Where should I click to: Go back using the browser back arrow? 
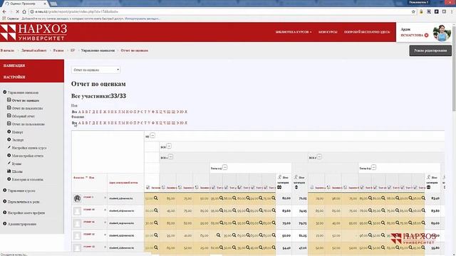(4, 11)
